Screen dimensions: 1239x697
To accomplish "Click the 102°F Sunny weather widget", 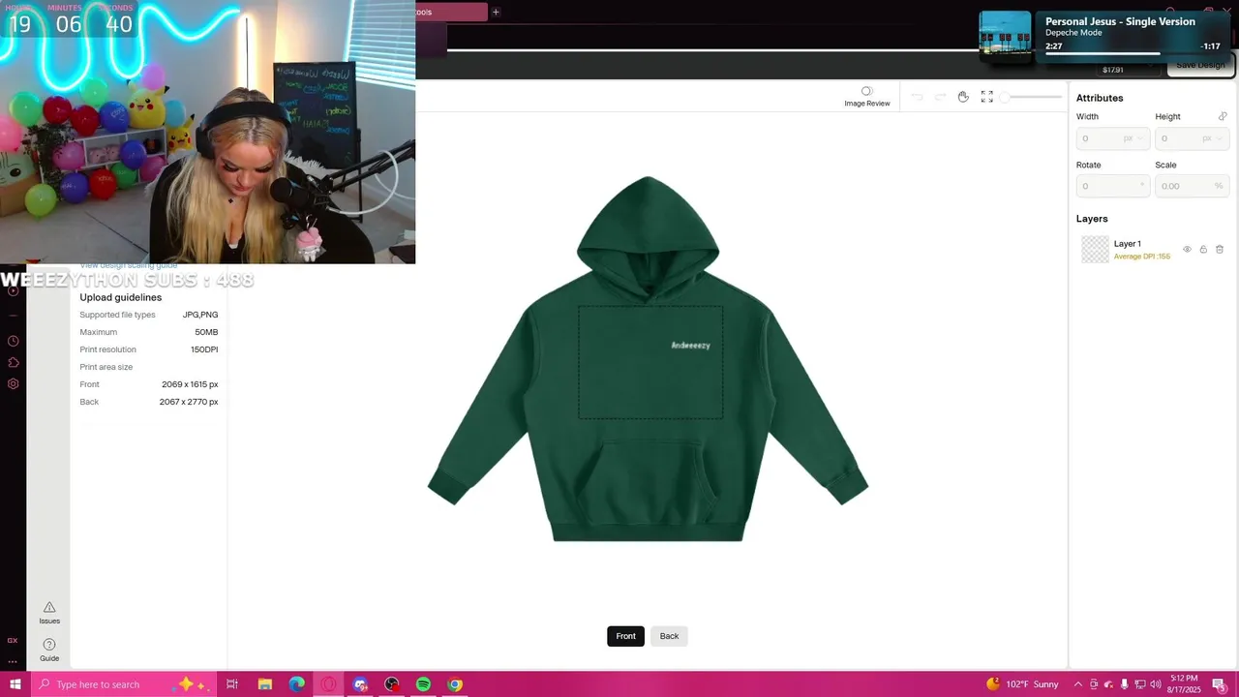I will coord(1022,684).
